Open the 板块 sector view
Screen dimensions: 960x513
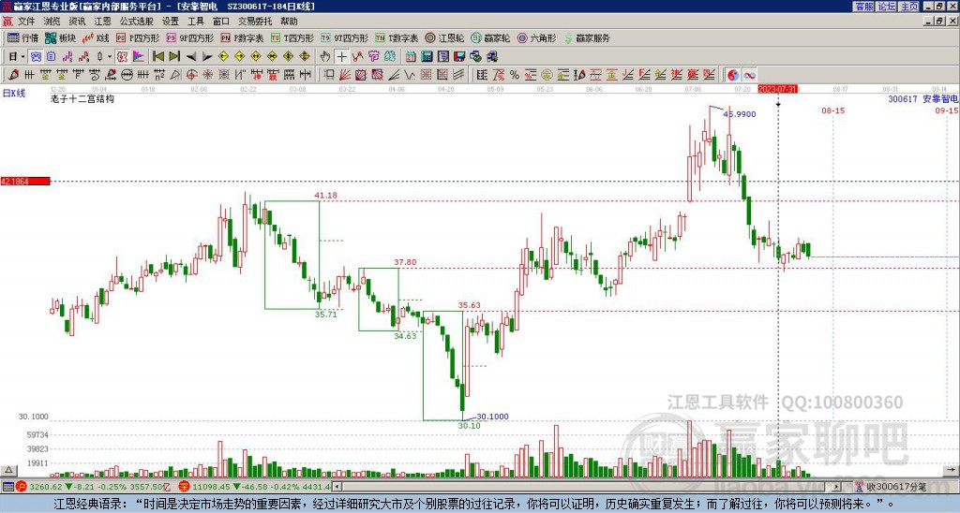(60, 37)
